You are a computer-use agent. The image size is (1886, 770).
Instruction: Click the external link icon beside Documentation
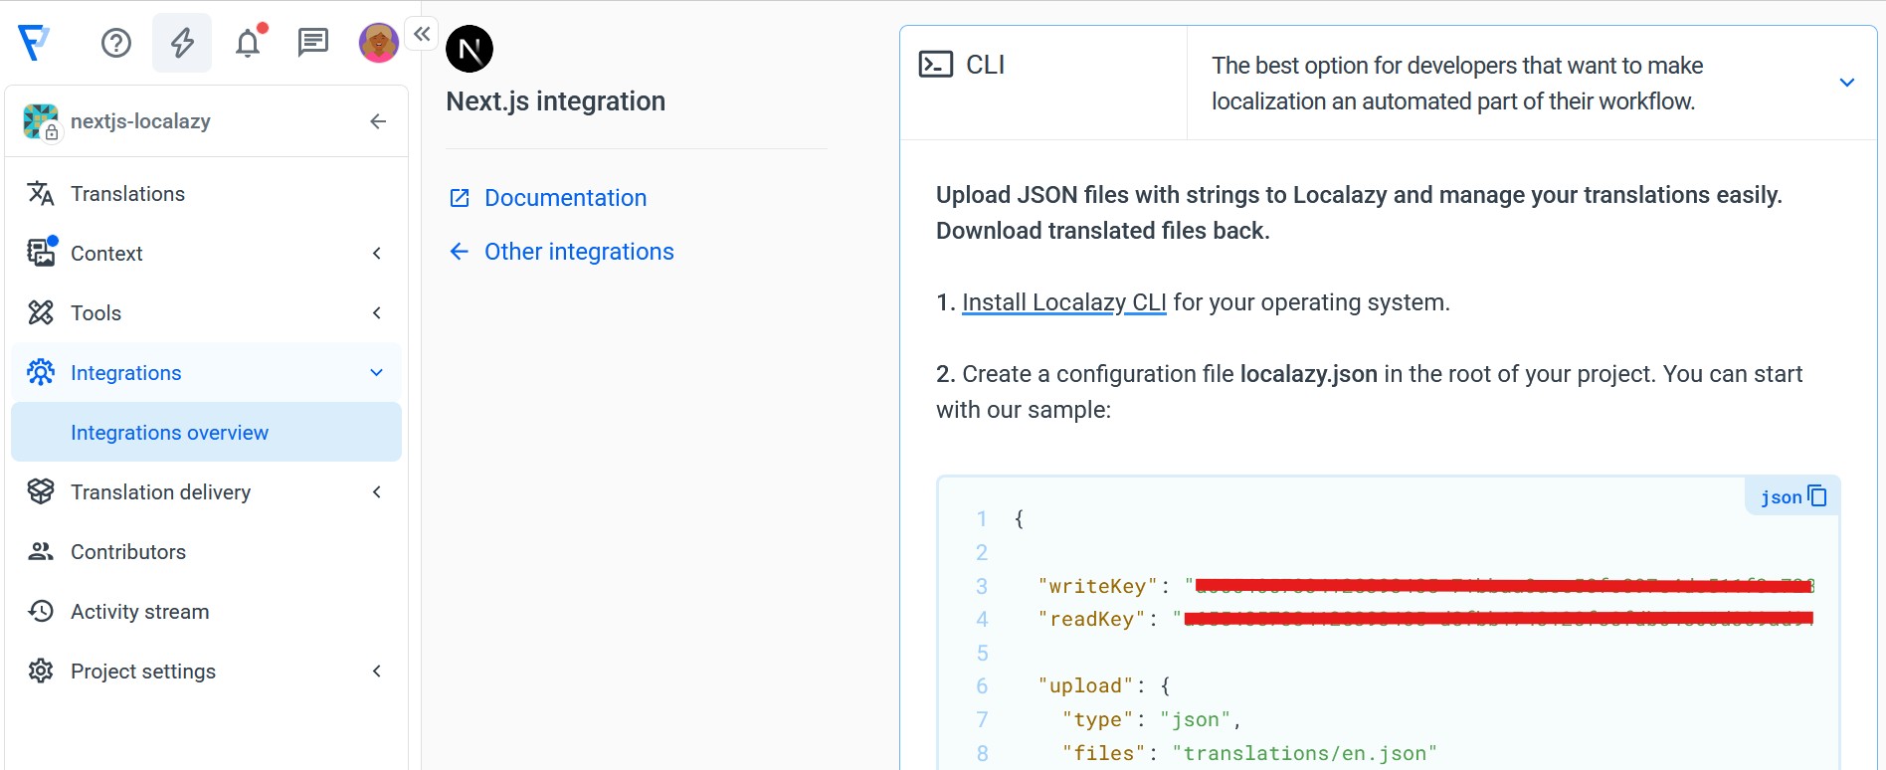[x=460, y=198]
